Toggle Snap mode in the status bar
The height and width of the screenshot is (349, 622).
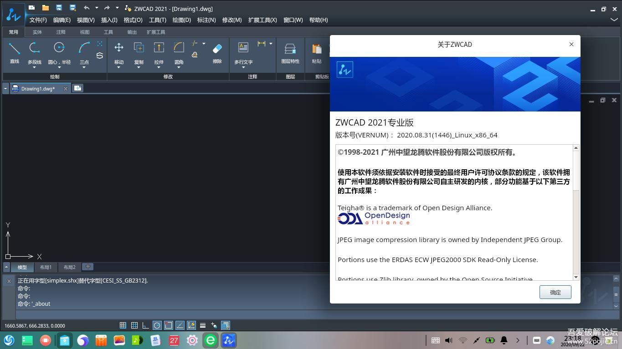[x=123, y=325]
